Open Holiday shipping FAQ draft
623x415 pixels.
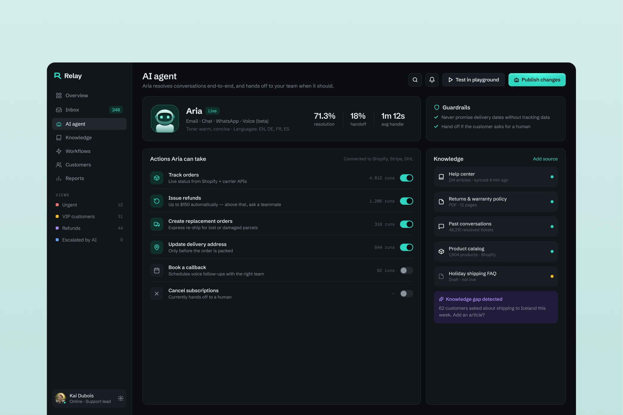point(496,276)
